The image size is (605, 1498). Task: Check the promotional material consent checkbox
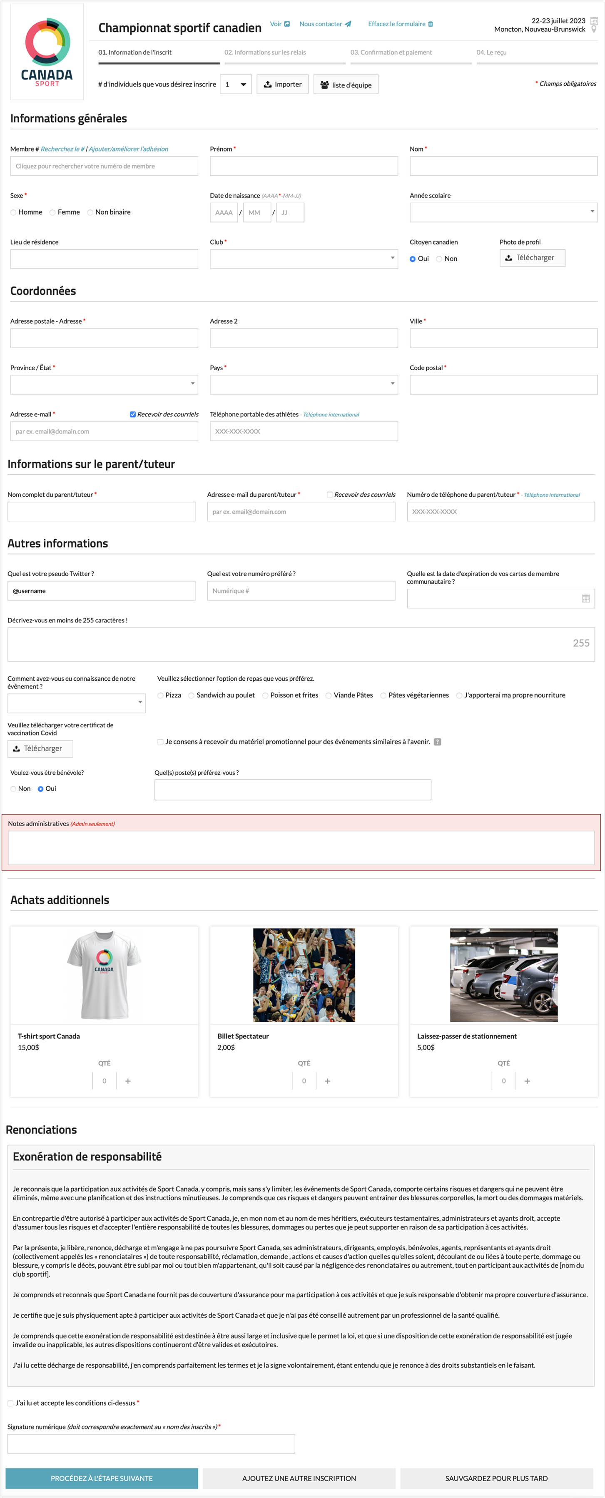pyautogui.click(x=161, y=742)
